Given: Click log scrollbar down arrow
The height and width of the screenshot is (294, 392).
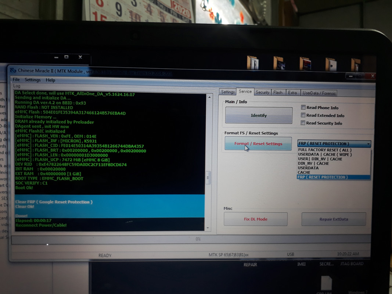Looking at the screenshot, I should (x=208, y=228).
